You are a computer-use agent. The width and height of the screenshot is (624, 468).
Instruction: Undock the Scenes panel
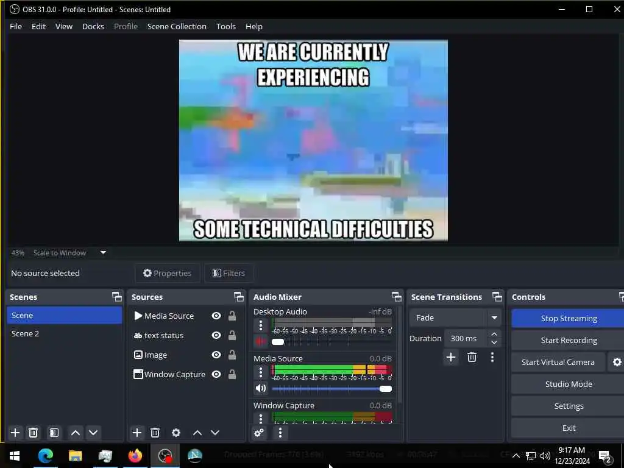[x=116, y=297]
